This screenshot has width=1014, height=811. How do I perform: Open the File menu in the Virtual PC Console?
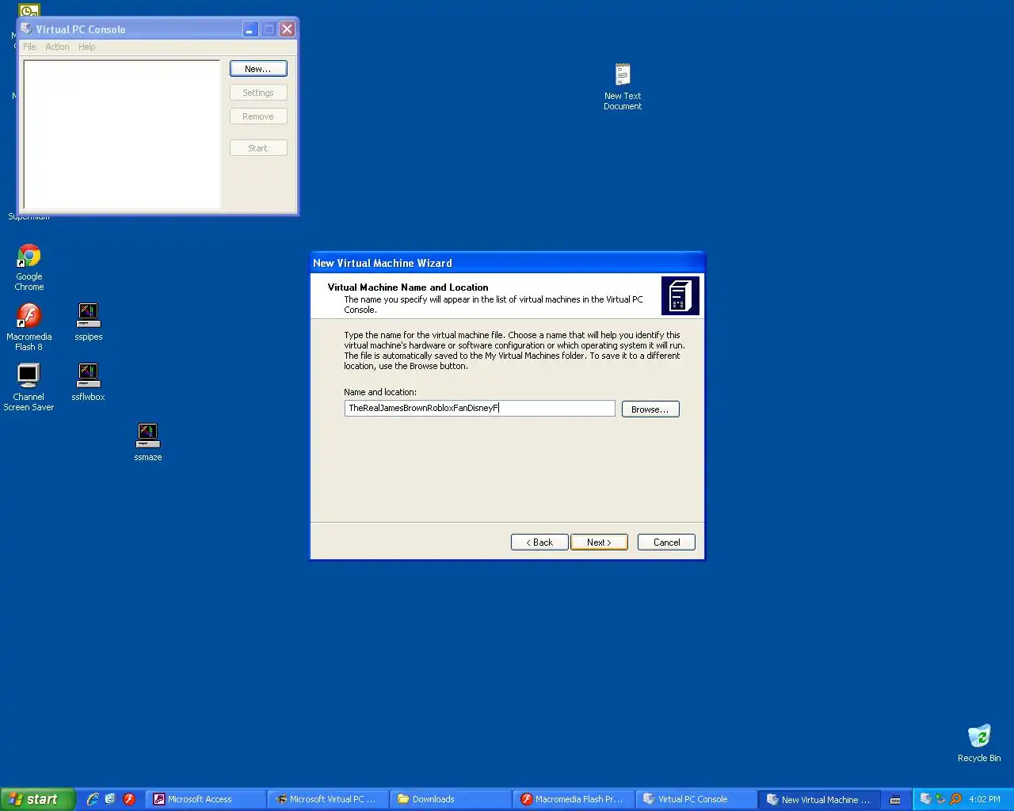pos(29,47)
